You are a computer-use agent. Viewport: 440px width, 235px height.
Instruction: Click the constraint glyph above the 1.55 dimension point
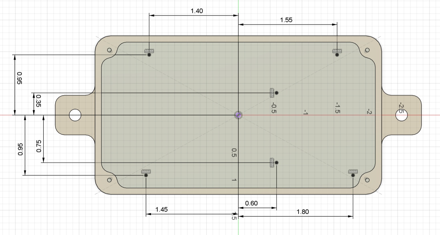click(x=337, y=51)
